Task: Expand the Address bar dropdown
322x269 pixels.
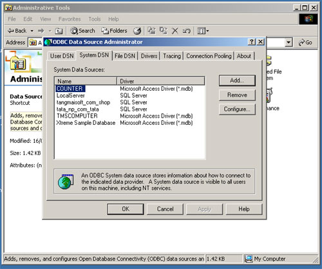Action: click(289, 42)
